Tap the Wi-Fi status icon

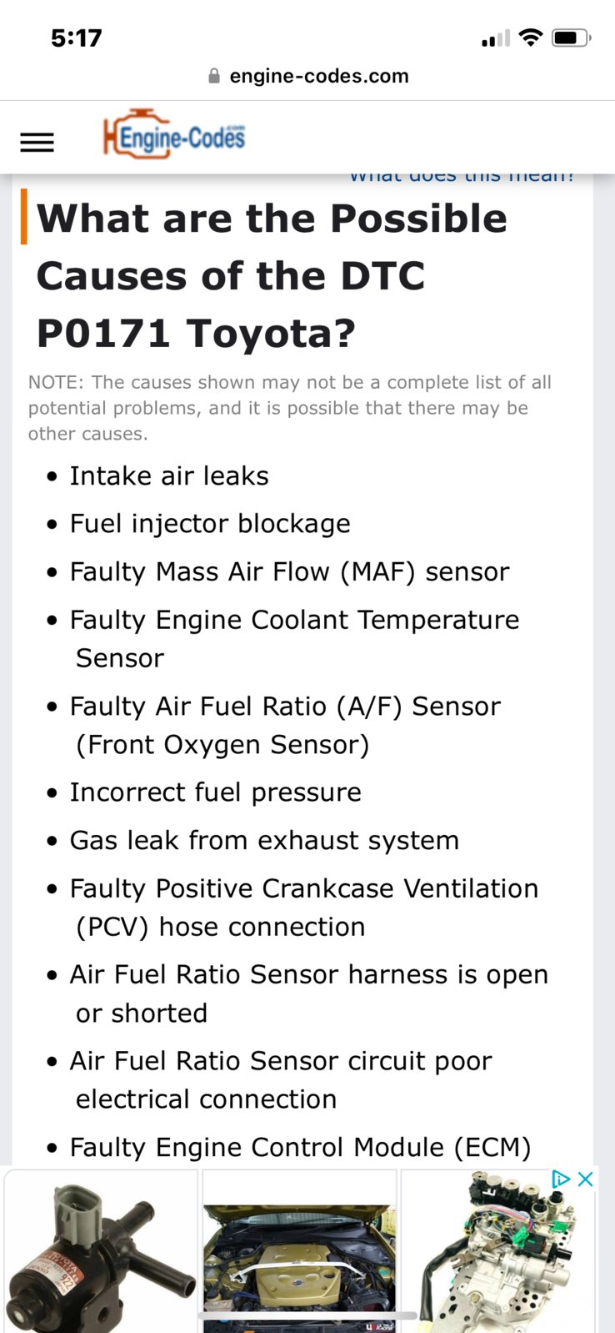530,38
